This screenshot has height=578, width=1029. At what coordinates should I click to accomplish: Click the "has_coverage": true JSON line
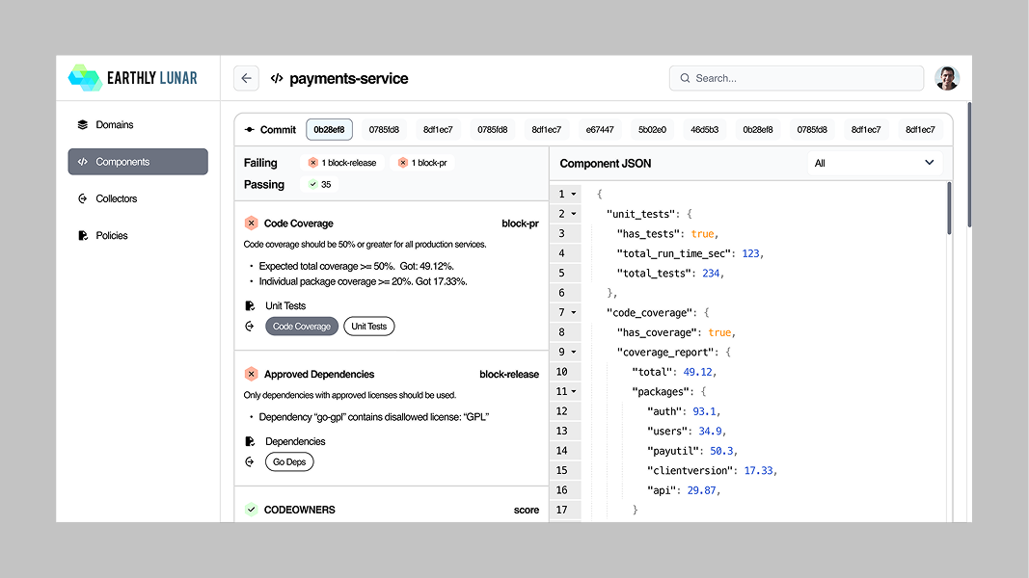(x=677, y=332)
